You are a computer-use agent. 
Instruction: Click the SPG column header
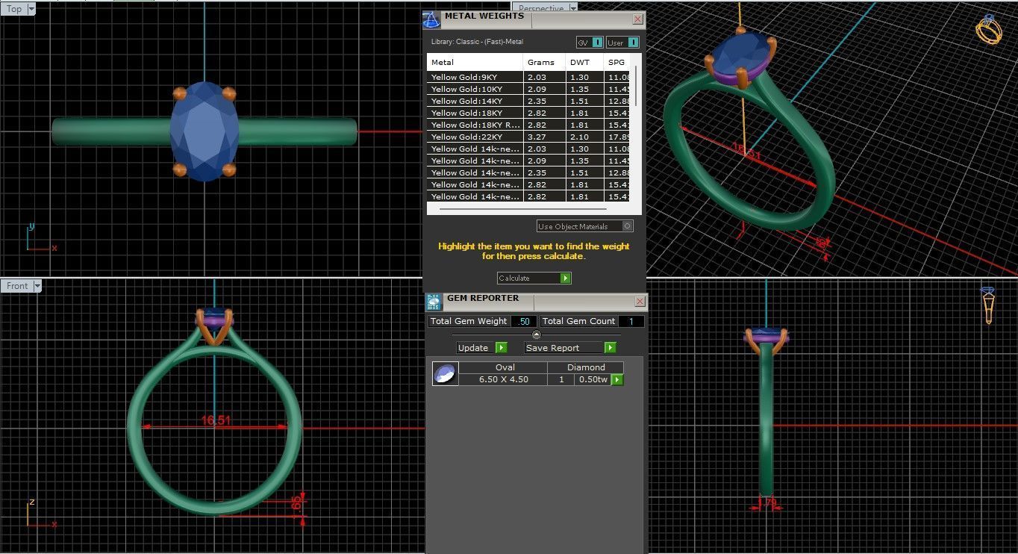coord(617,62)
